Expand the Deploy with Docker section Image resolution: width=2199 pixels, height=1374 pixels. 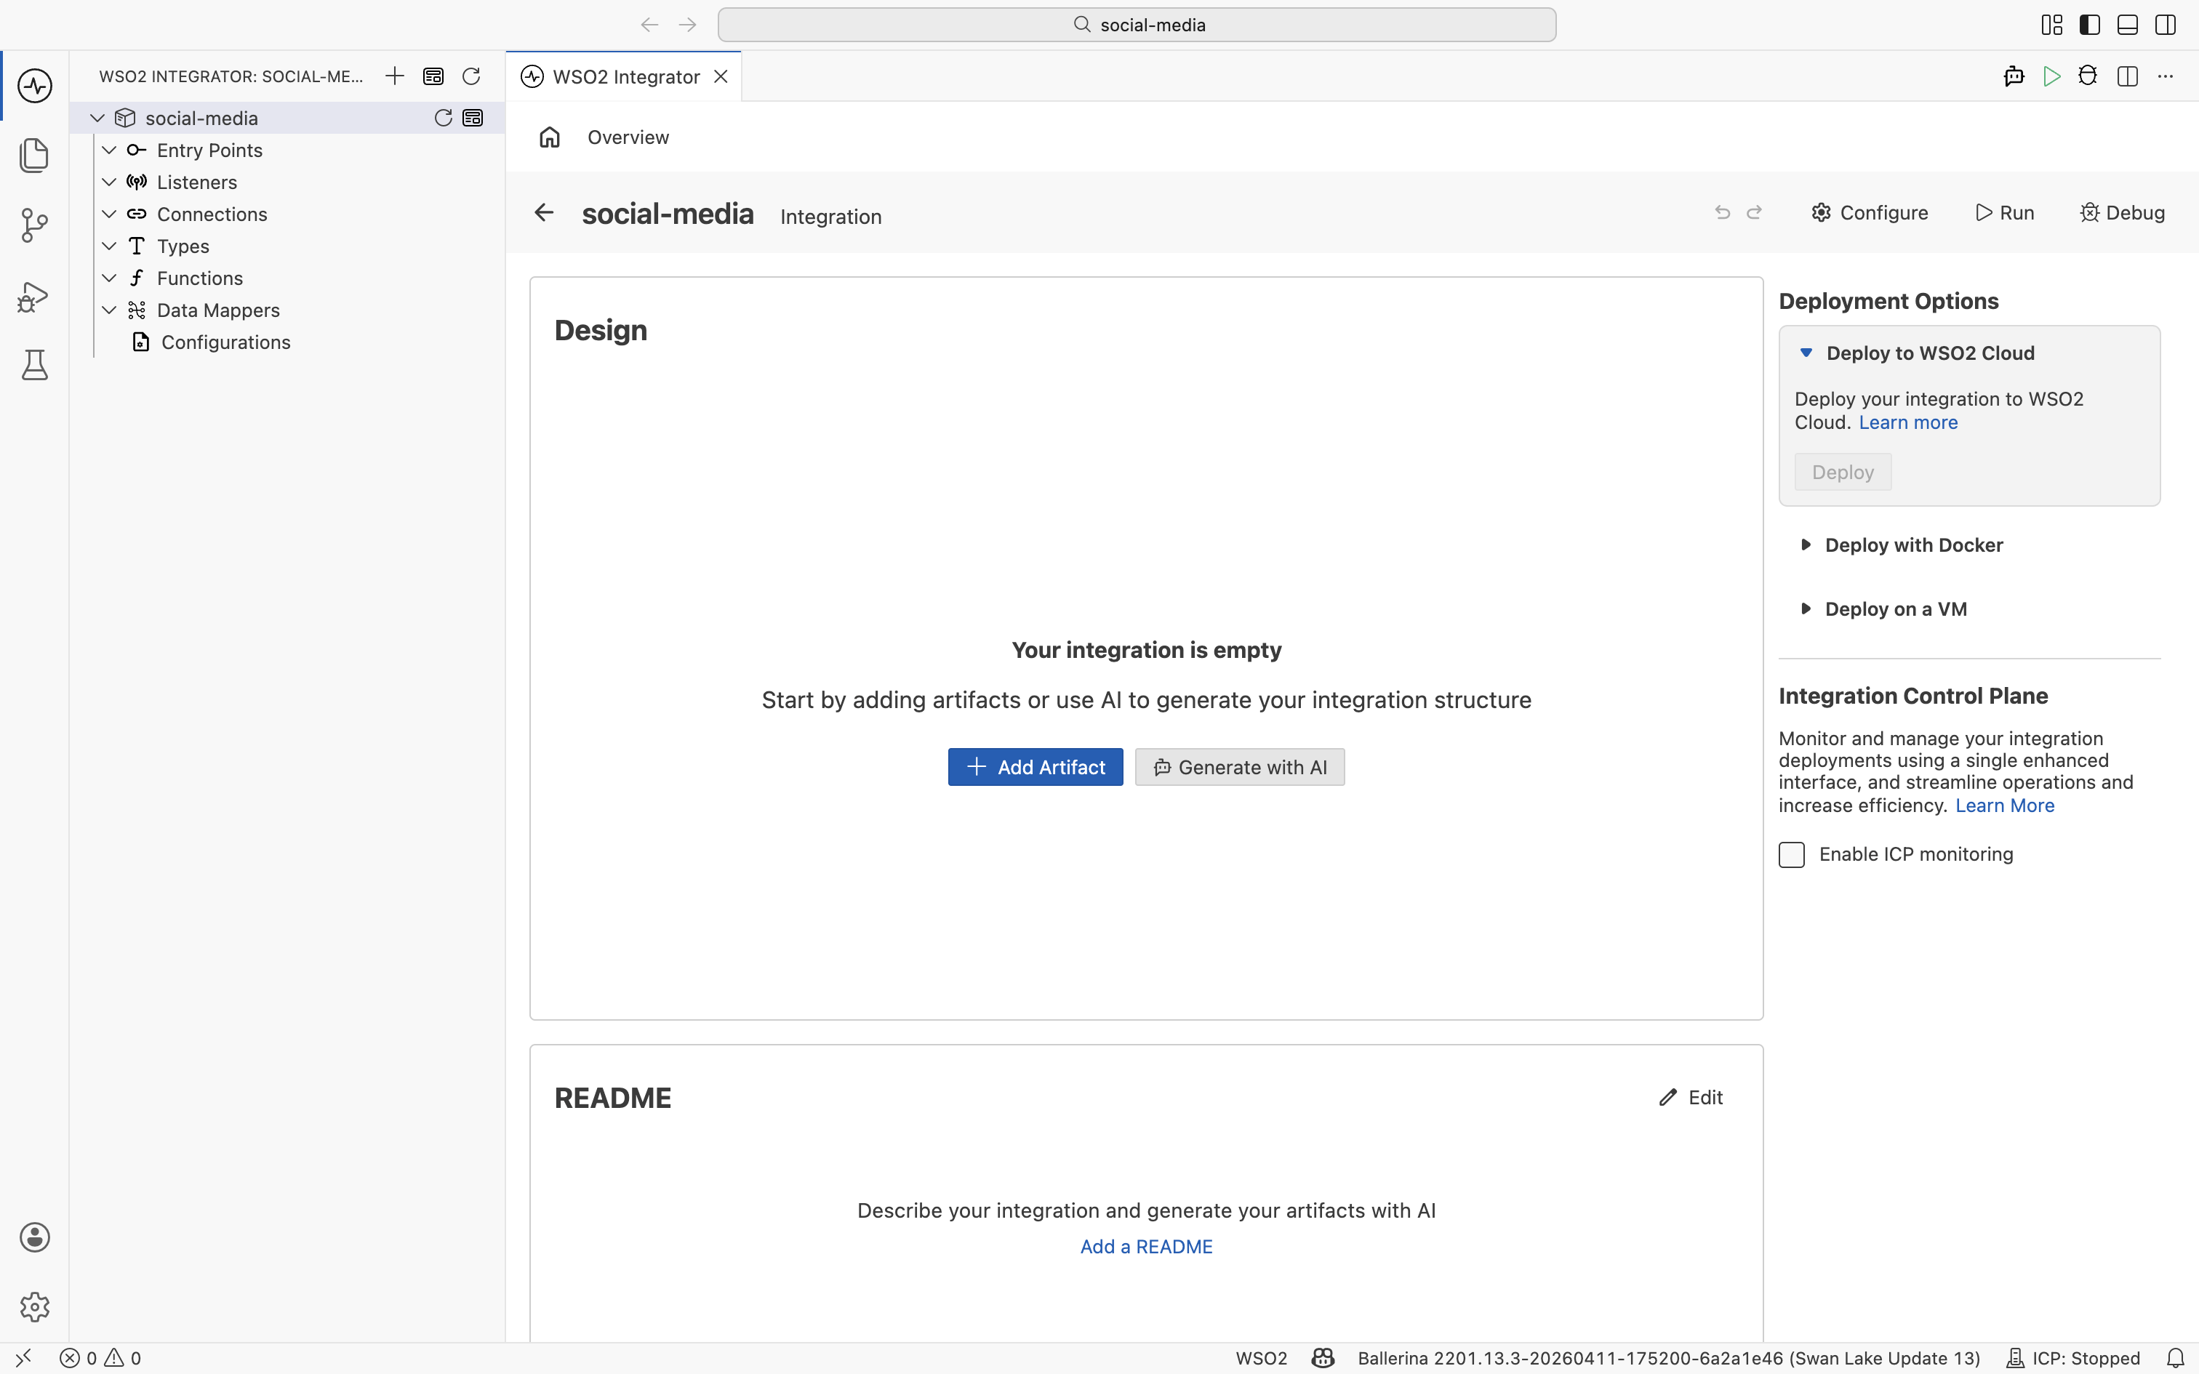coord(1902,545)
